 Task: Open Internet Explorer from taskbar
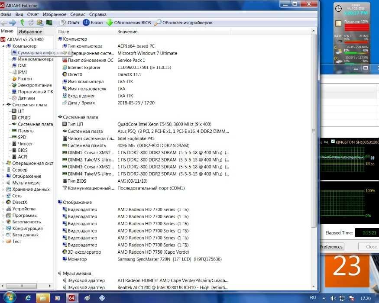(28, 298)
